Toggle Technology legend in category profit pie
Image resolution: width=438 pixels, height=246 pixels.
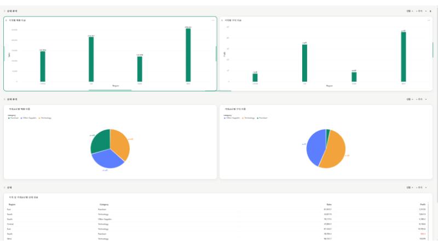coord(249,118)
